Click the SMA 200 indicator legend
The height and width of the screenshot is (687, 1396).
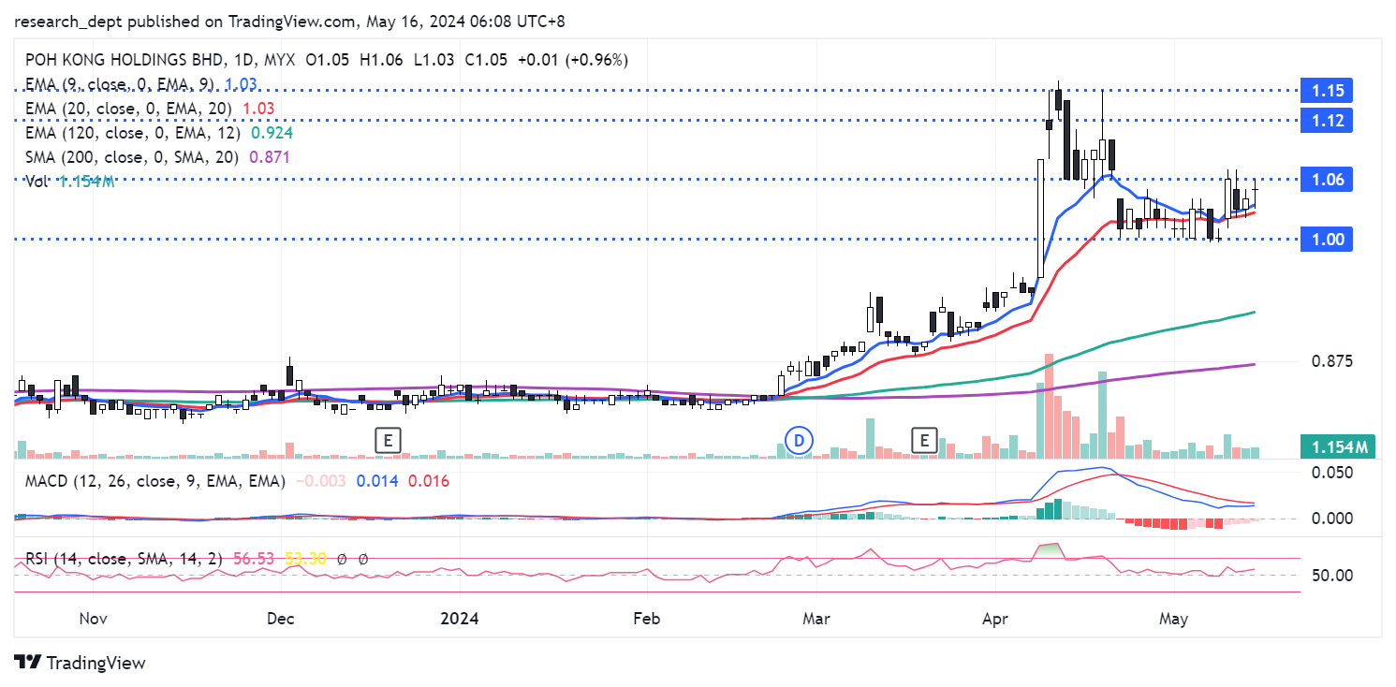point(131,157)
